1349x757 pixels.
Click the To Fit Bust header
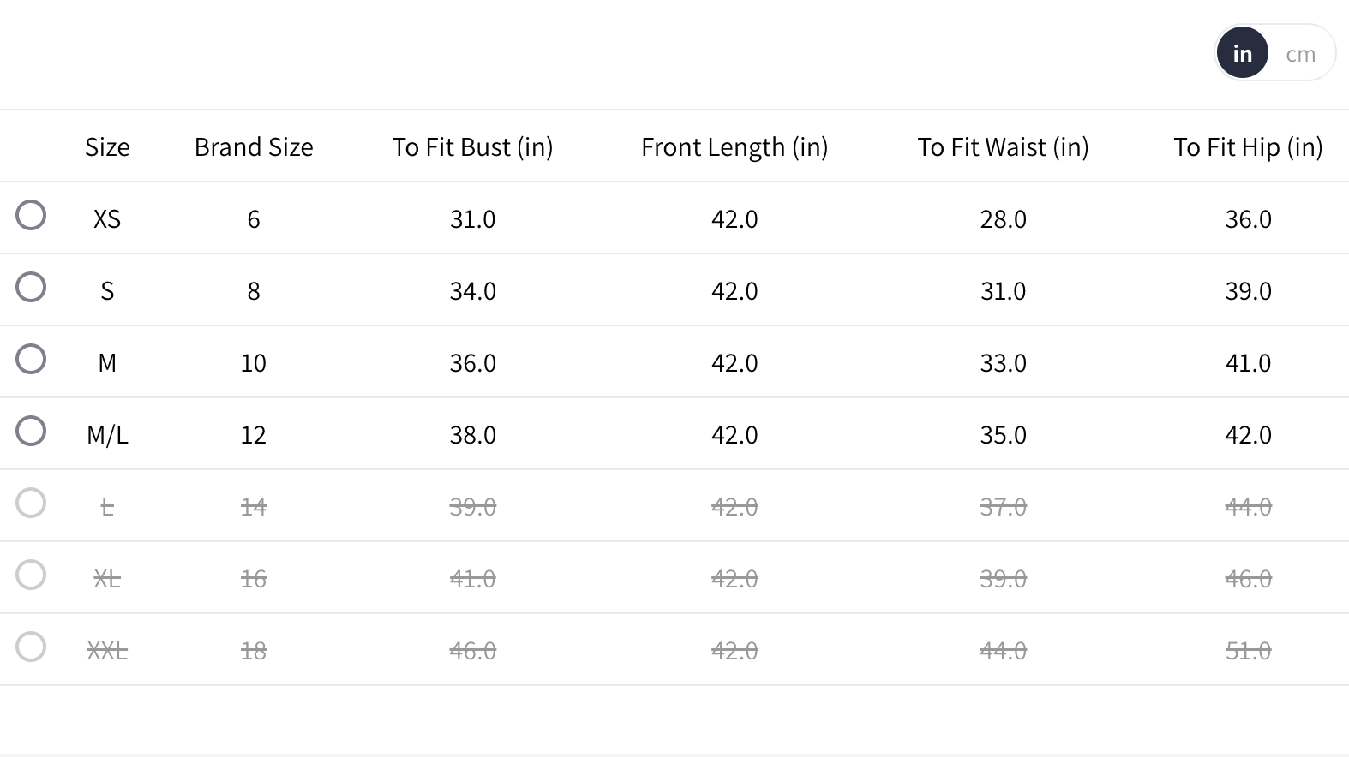[x=472, y=147]
